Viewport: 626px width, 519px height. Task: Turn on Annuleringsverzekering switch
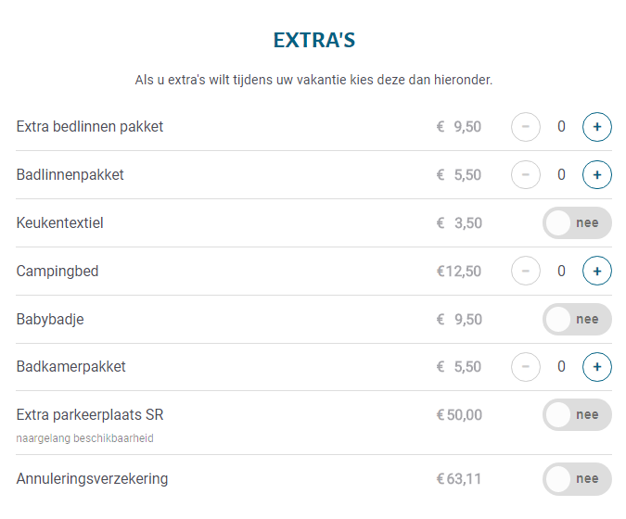[577, 479]
